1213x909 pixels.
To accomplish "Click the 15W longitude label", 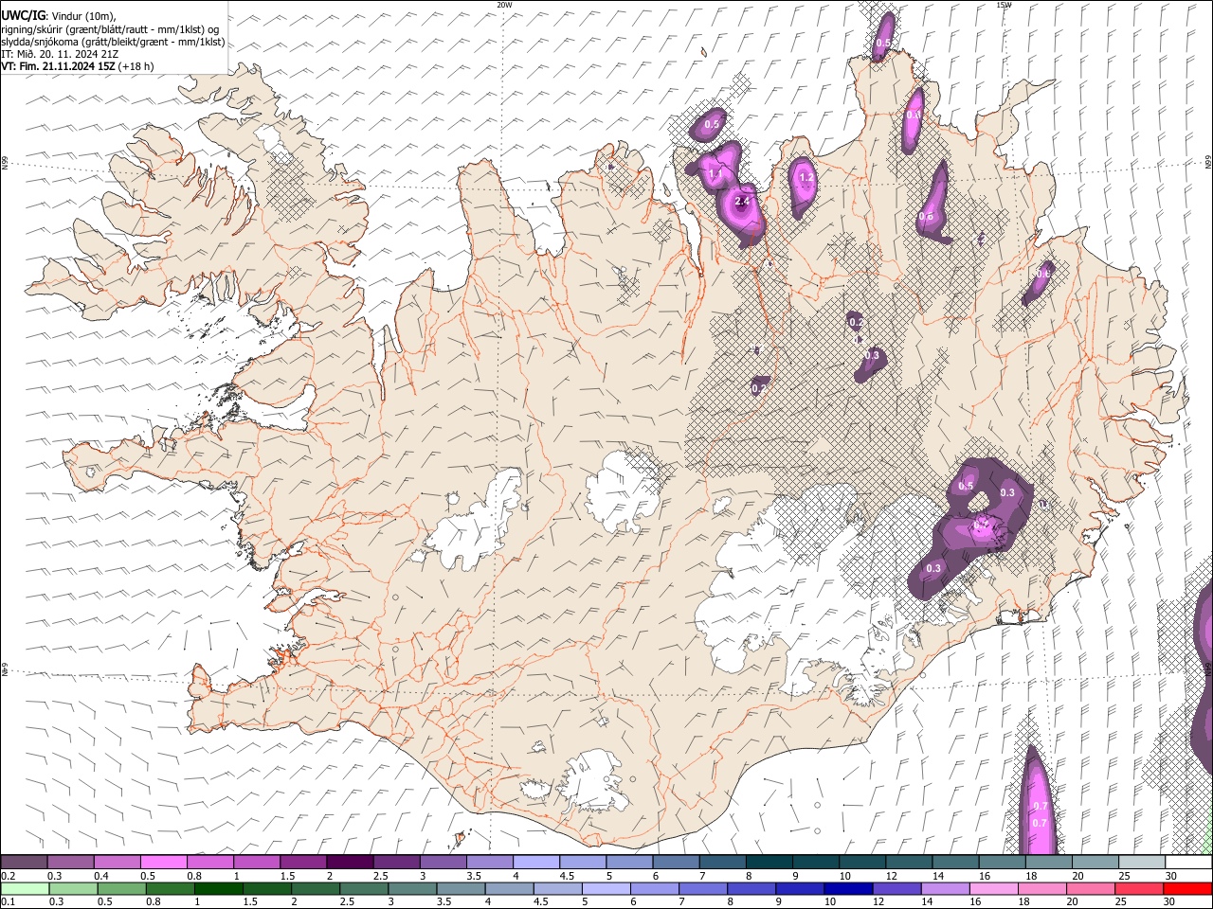I will coord(1004,5).
